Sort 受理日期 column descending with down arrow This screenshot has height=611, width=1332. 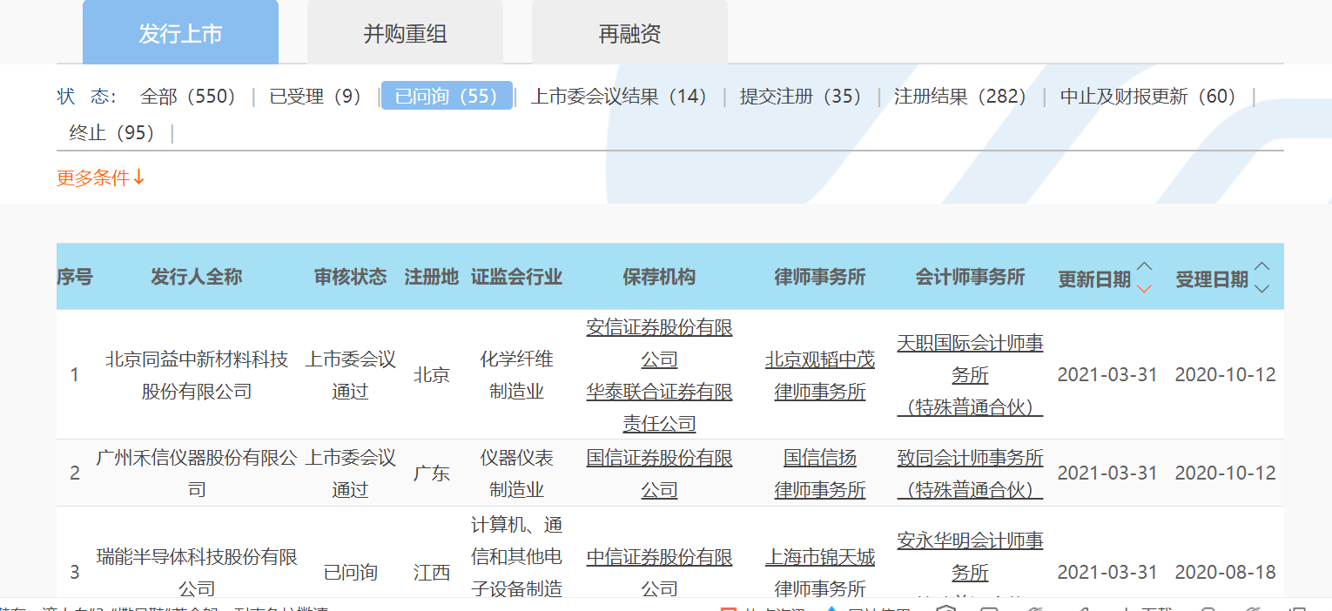(1262, 288)
